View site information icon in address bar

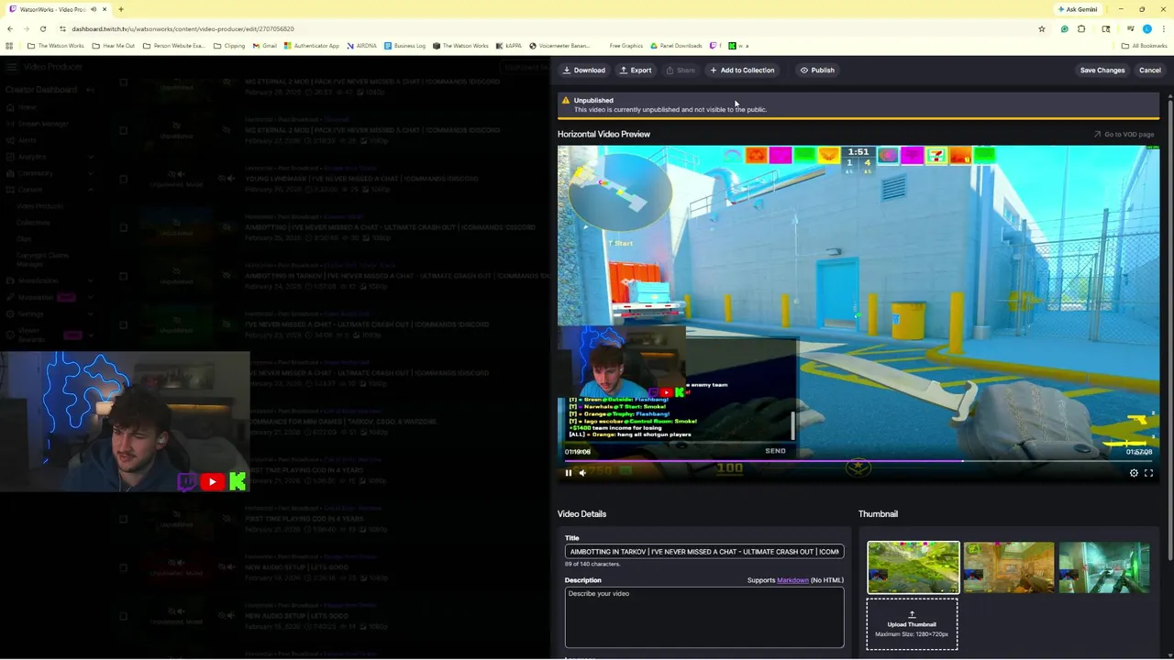point(62,29)
